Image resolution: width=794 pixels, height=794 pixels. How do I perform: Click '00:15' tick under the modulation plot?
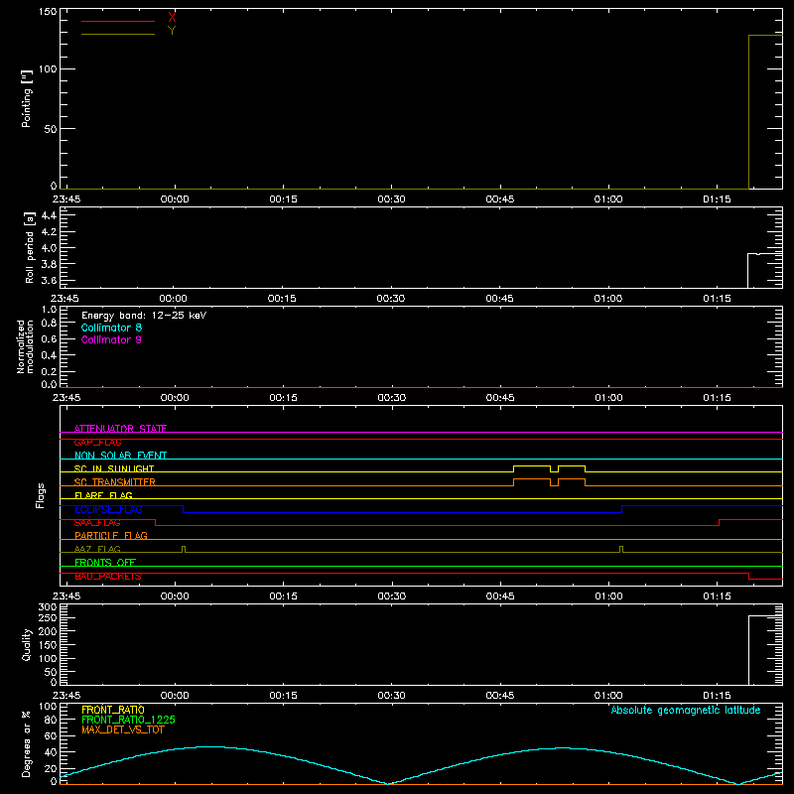click(x=283, y=398)
